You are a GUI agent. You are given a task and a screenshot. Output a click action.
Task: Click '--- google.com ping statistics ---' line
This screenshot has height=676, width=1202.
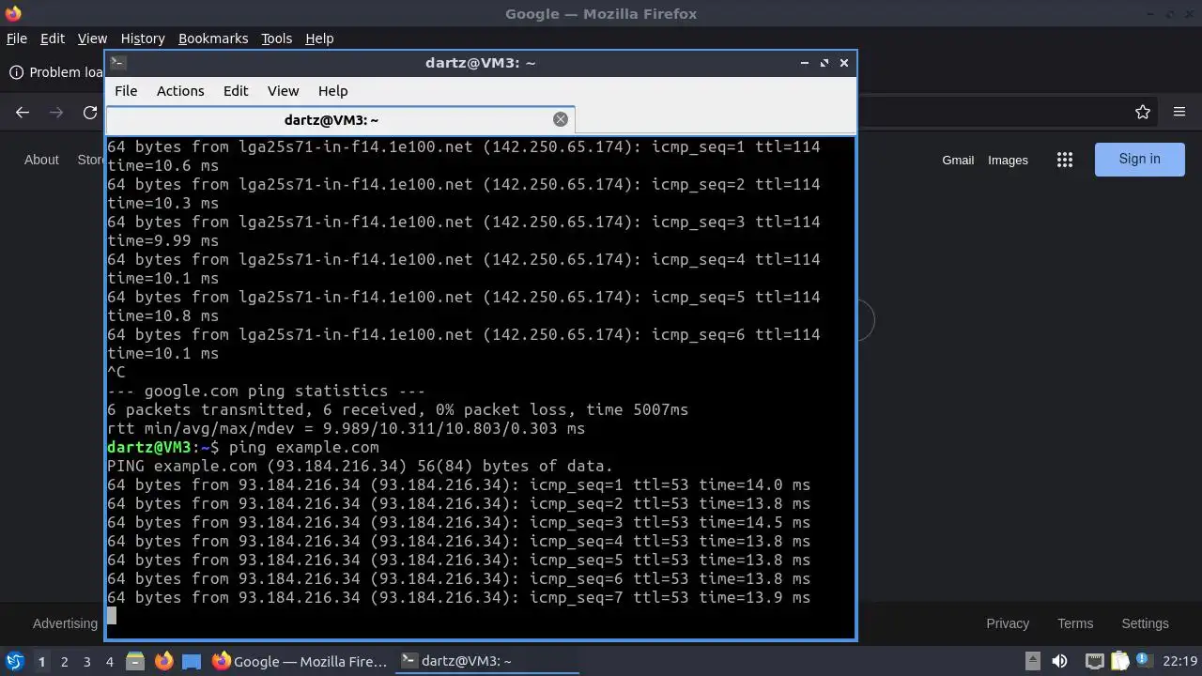266,391
